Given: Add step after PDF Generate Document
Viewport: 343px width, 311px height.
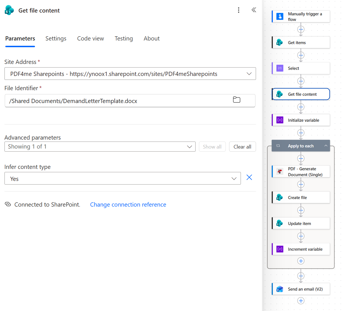Looking at the screenshot, I should coord(301,184).
